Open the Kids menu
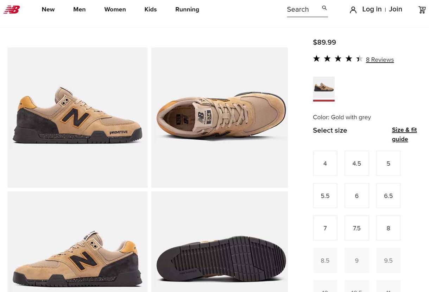Image resolution: width=429 pixels, height=292 pixels. tap(150, 9)
